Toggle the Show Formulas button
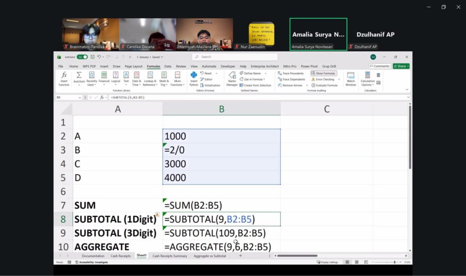The image size is (466, 276). click(x=324, y=73)
